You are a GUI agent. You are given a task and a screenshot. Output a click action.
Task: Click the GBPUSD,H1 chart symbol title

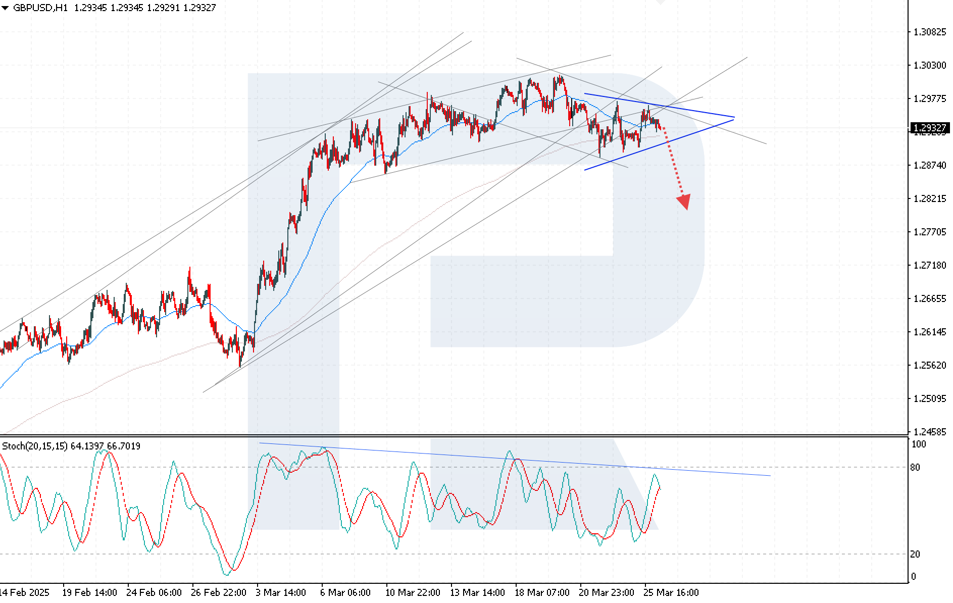point(40,8)
